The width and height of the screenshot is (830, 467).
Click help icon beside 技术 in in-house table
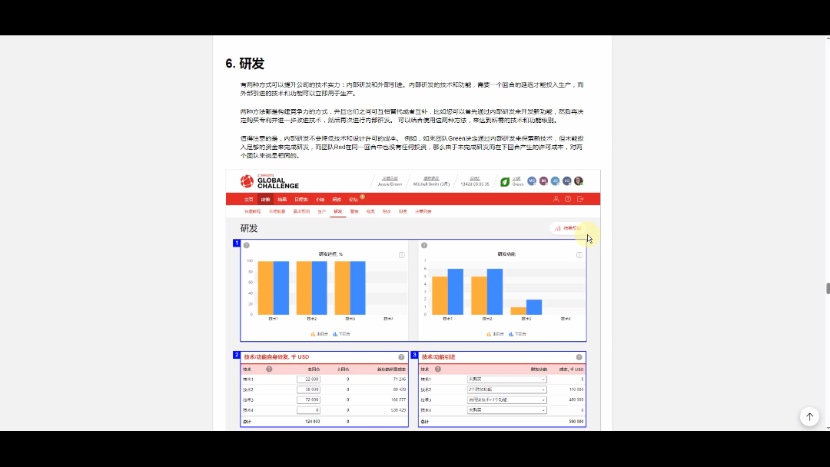(x=269, y=369)
